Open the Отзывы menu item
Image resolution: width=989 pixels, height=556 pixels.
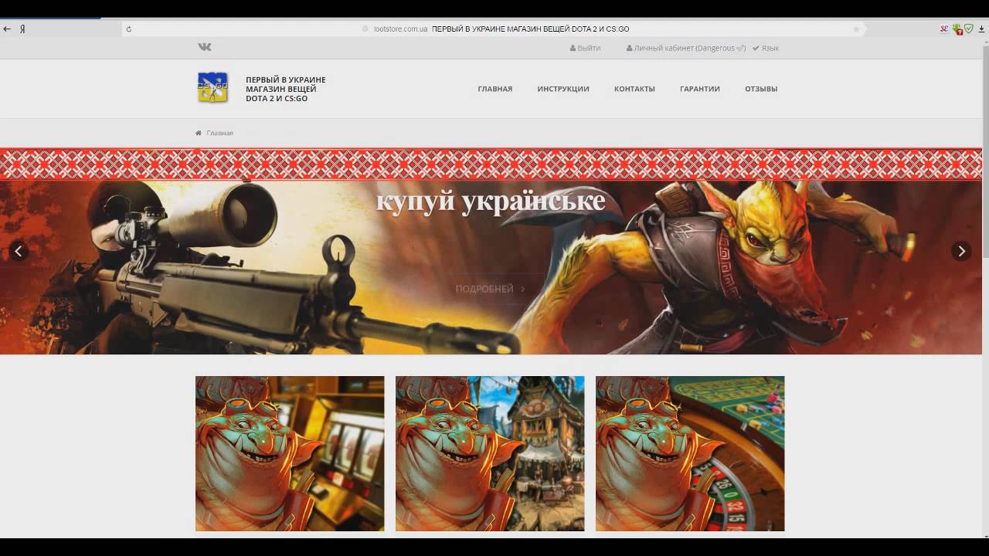tap(761, 89)
